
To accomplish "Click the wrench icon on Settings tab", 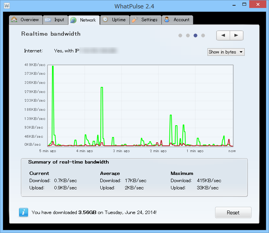I will tap(135, 19).
